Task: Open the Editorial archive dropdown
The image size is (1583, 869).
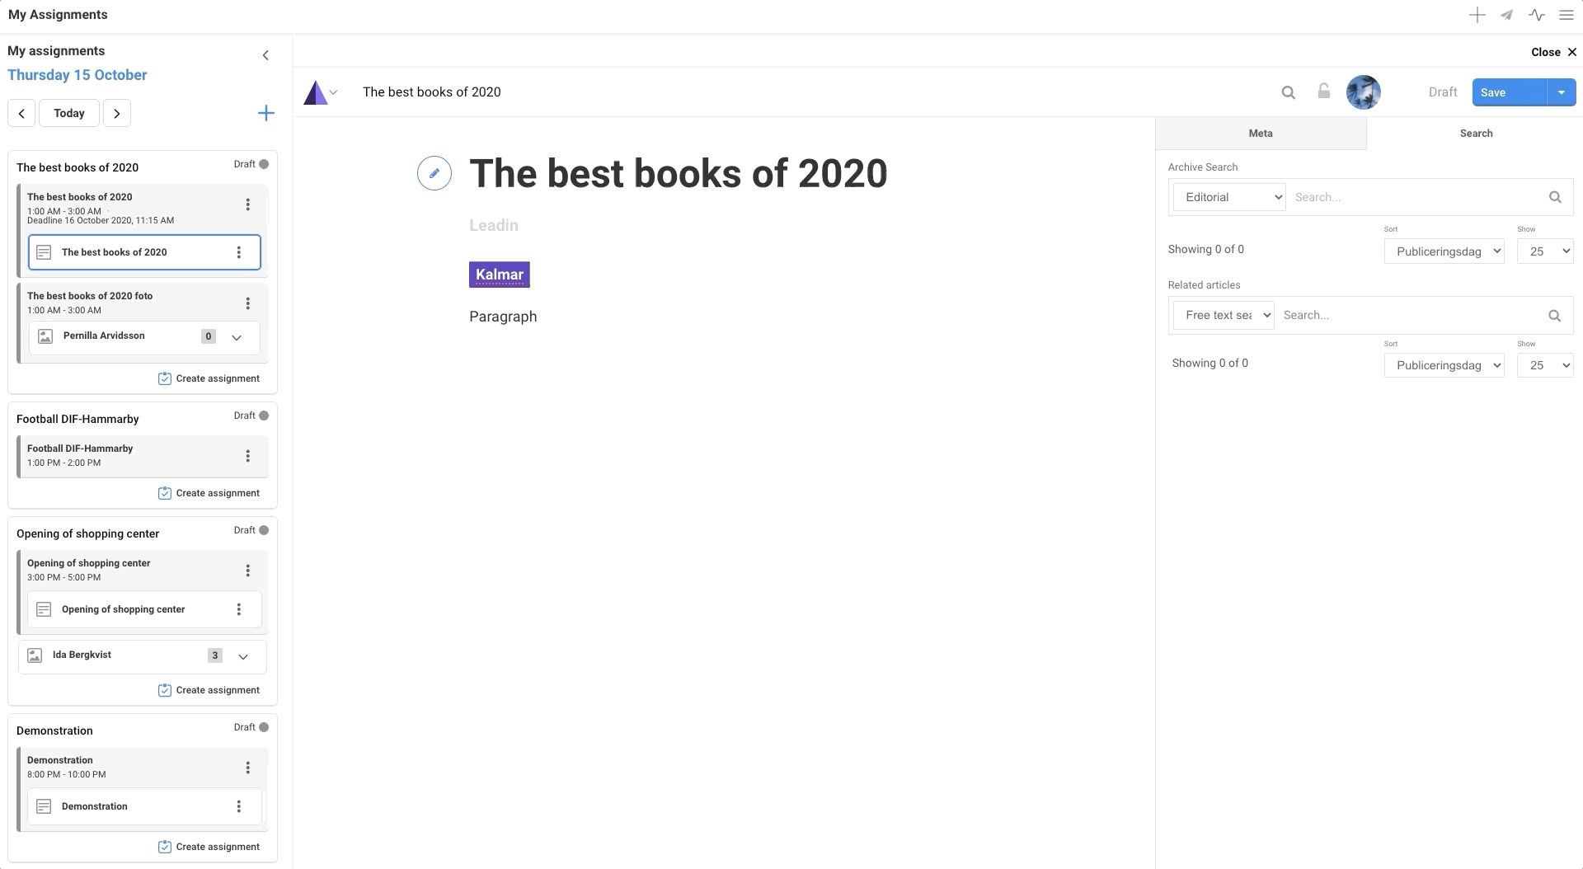Action: (1228, 197)
